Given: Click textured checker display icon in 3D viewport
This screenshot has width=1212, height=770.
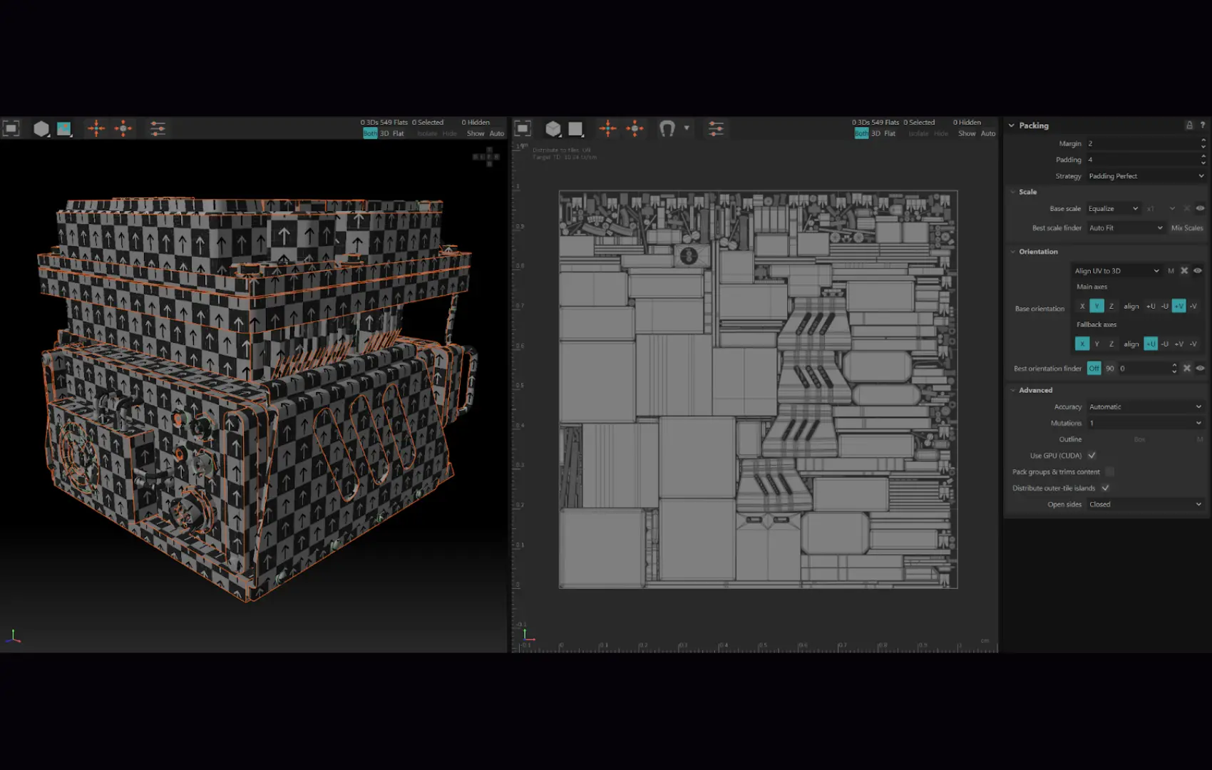Looking at the screenshot, I should coord(64,128).
